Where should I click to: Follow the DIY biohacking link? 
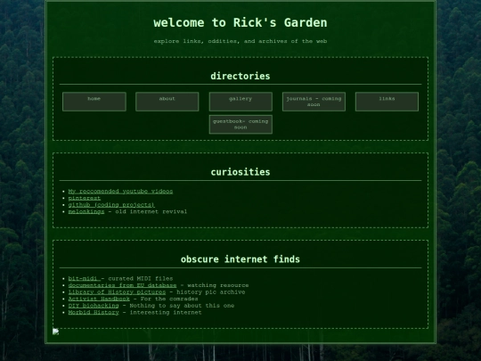[94, 306]
